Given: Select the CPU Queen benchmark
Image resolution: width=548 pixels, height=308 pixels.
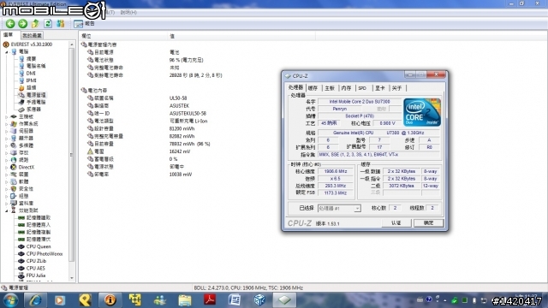Looking at the screenshot, I should click(39, 246).
